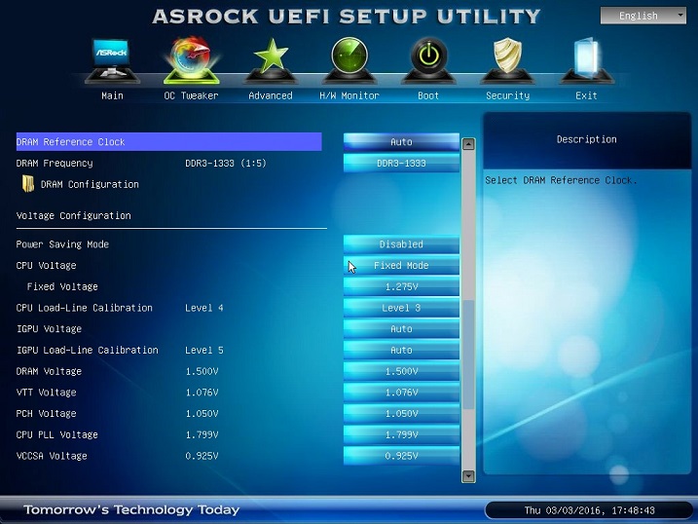Change CPU Load-Line Calibration Level 3
The image size is (698, 524).
(x=401, y=308)
